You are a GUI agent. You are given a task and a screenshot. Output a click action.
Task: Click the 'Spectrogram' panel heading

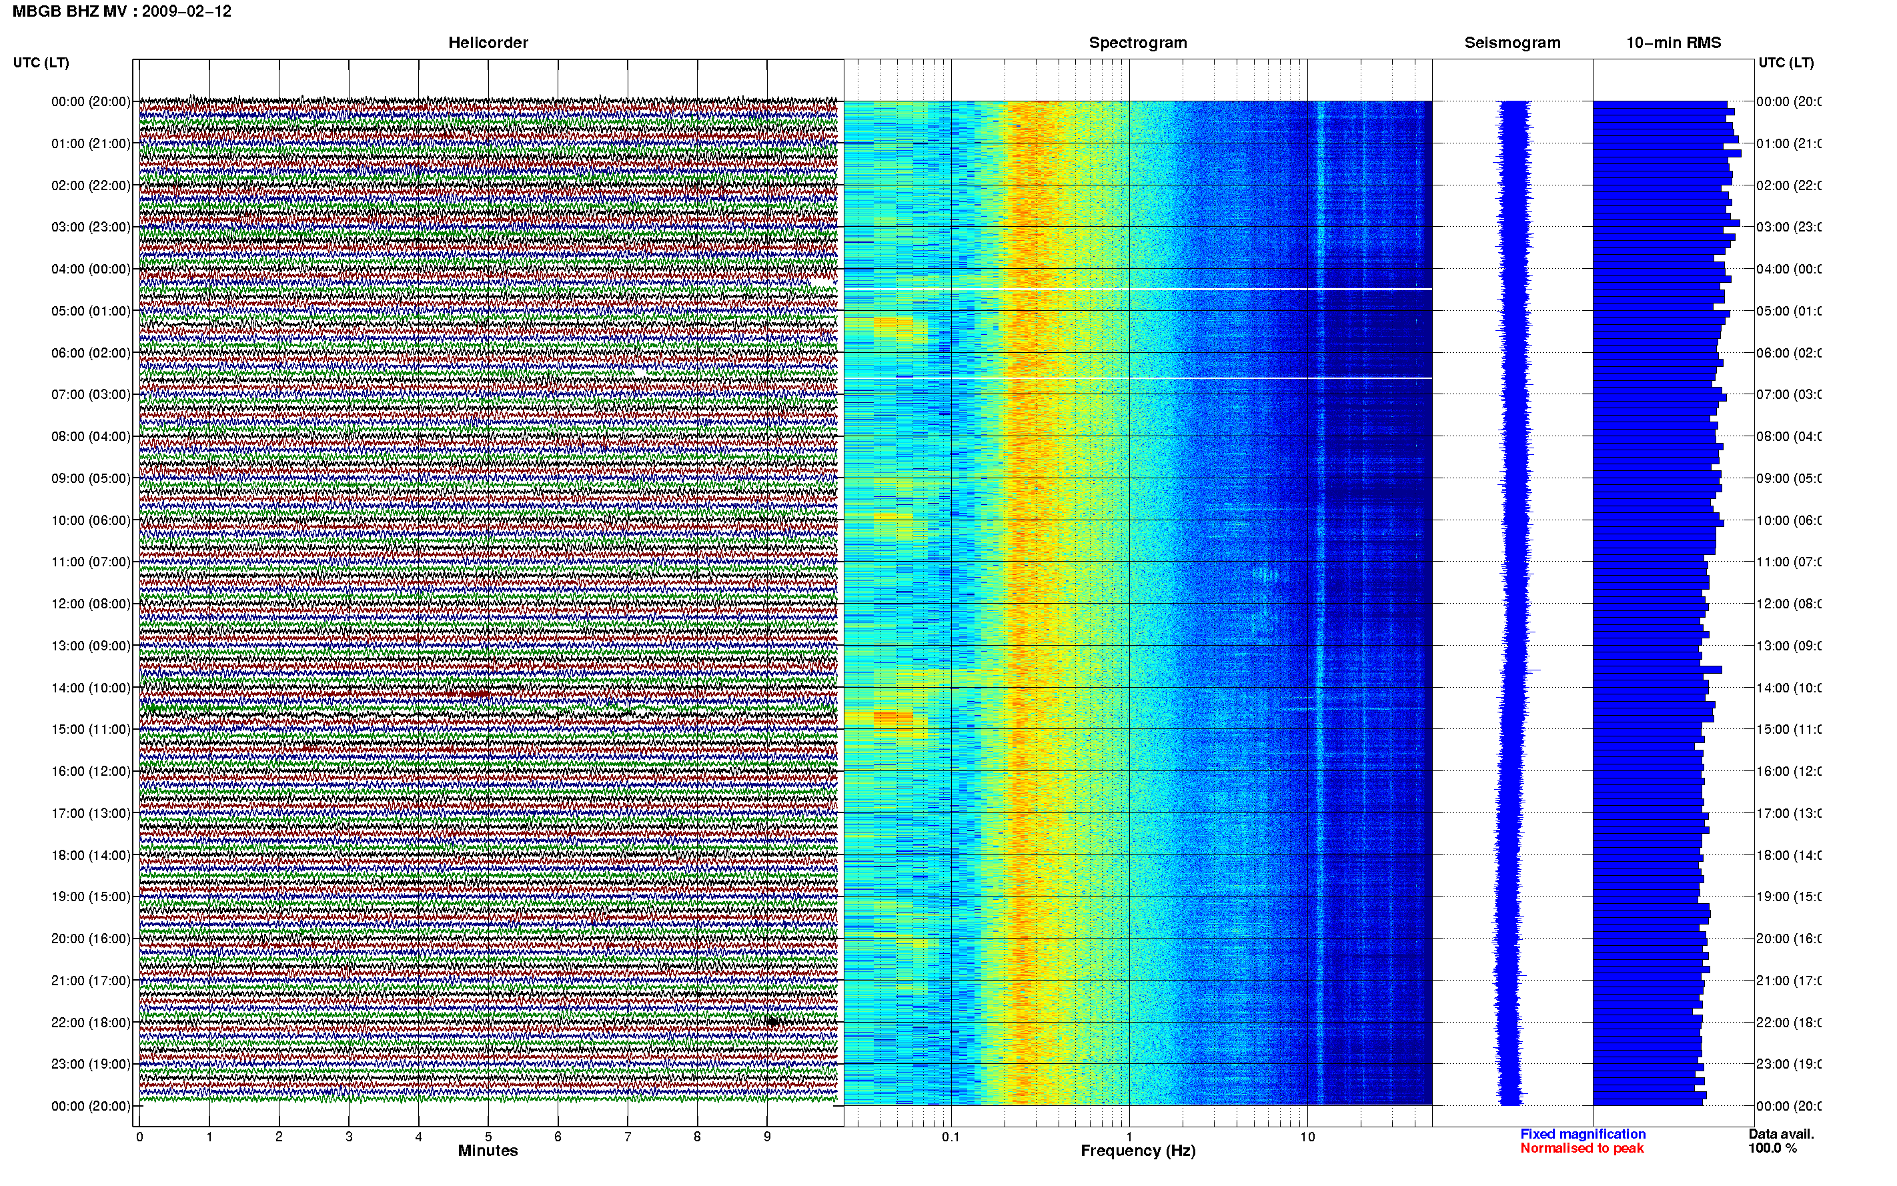1137,43
